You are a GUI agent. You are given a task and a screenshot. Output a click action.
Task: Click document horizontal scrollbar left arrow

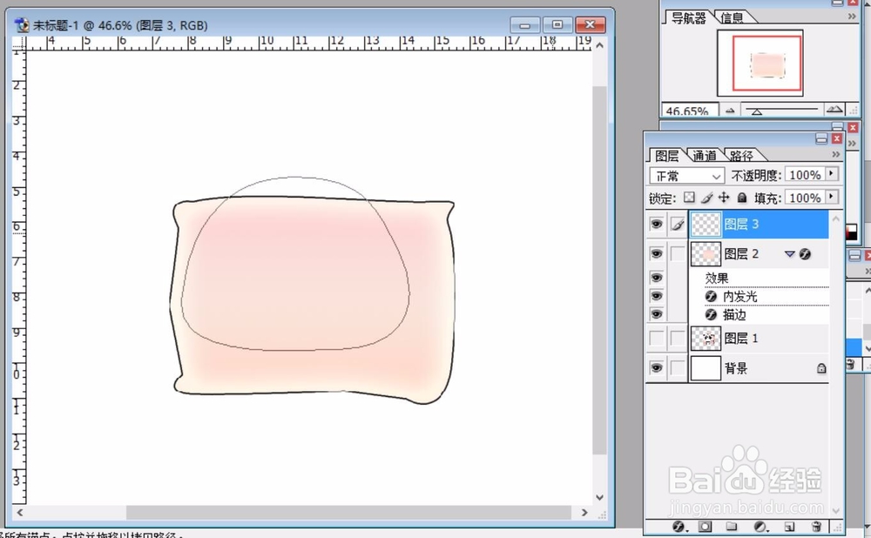click(20, 513)
